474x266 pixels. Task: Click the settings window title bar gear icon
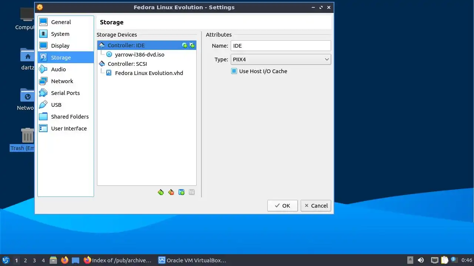(40, 7)
